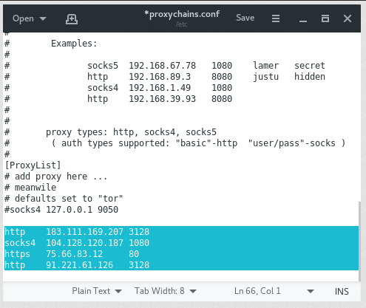This screenshot has width=366, height=308.
Task: Open Tab Width: 8 selector
Action: [x=166, y=291]
